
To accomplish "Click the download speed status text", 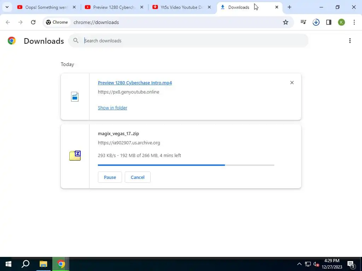I will (x=139, y=155).
